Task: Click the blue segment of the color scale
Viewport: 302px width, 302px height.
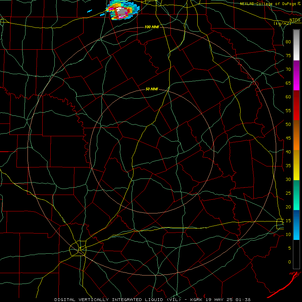Action: click(296, 225)
